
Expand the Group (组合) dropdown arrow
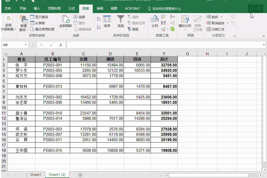coord(221,17)
